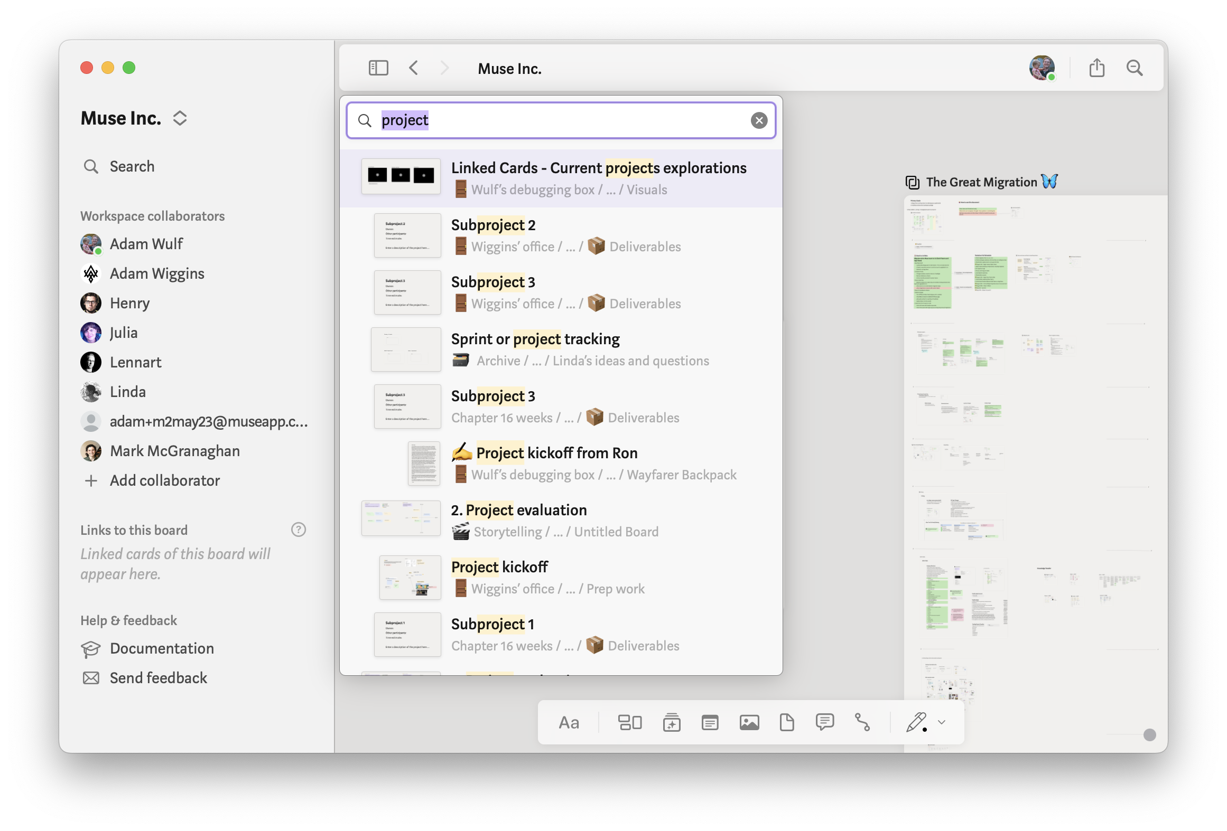The height and width of the screenshot is (831, 1227).
Task: Select the comment bubble tool
Action: [824, 722]
